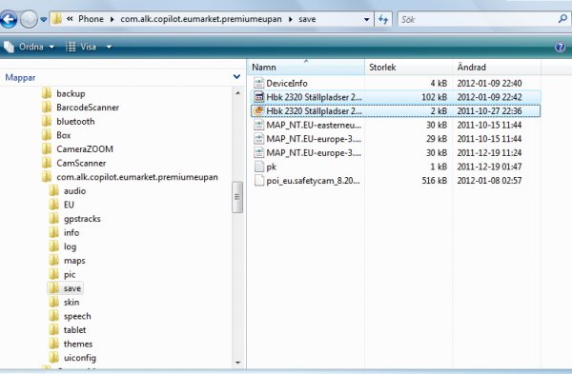The image size is (572, 374).
Task: Open Help with the question mark icon
Action: pyautogui.click(x=560, y=47)
